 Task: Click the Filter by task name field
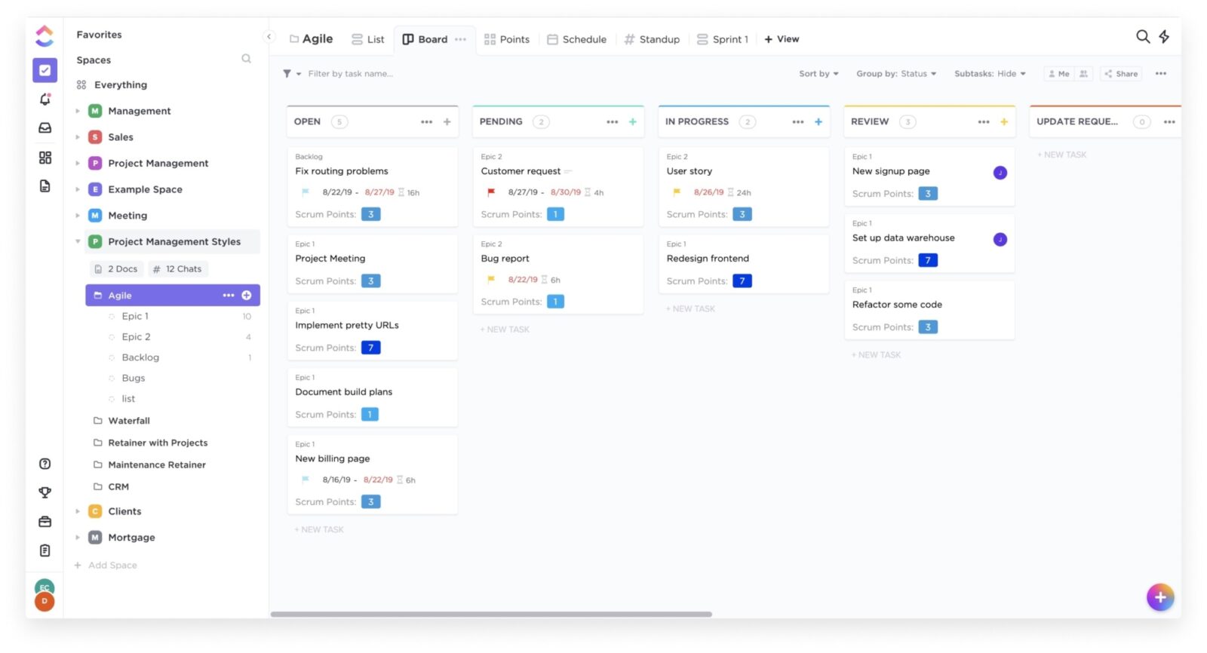pos(350,74)
